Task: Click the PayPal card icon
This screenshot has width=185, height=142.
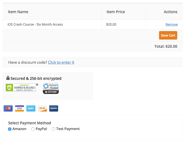Action: (x=54, y=108)
